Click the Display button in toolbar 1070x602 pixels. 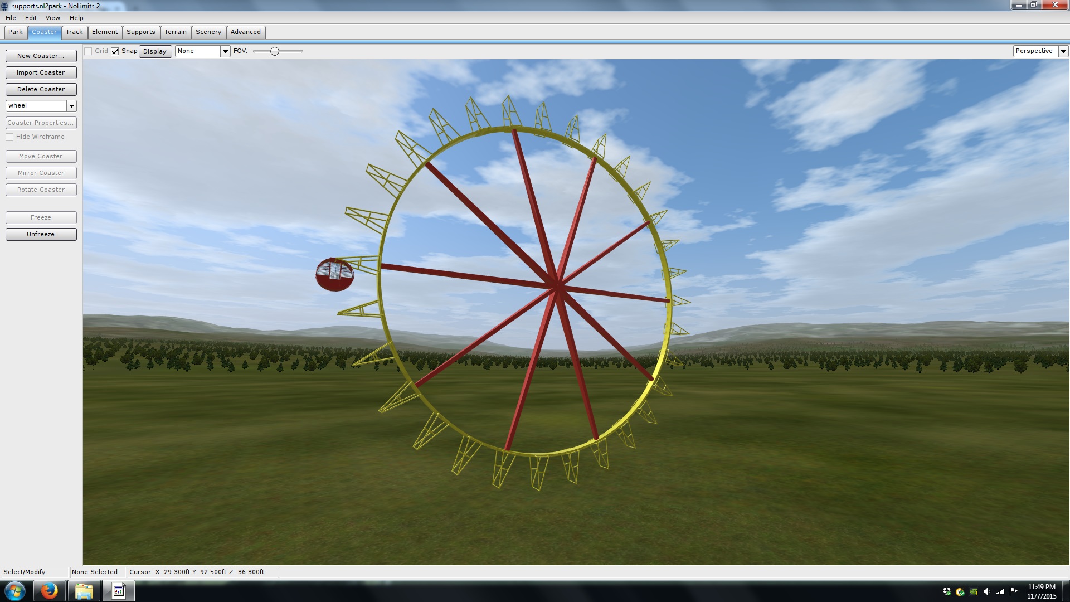(x=154, y=51)
